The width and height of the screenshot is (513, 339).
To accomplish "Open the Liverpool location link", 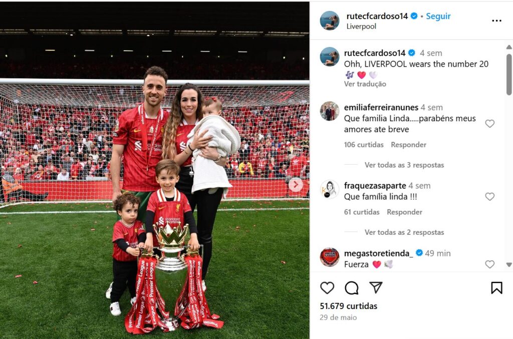I will (x=361, y=27).
